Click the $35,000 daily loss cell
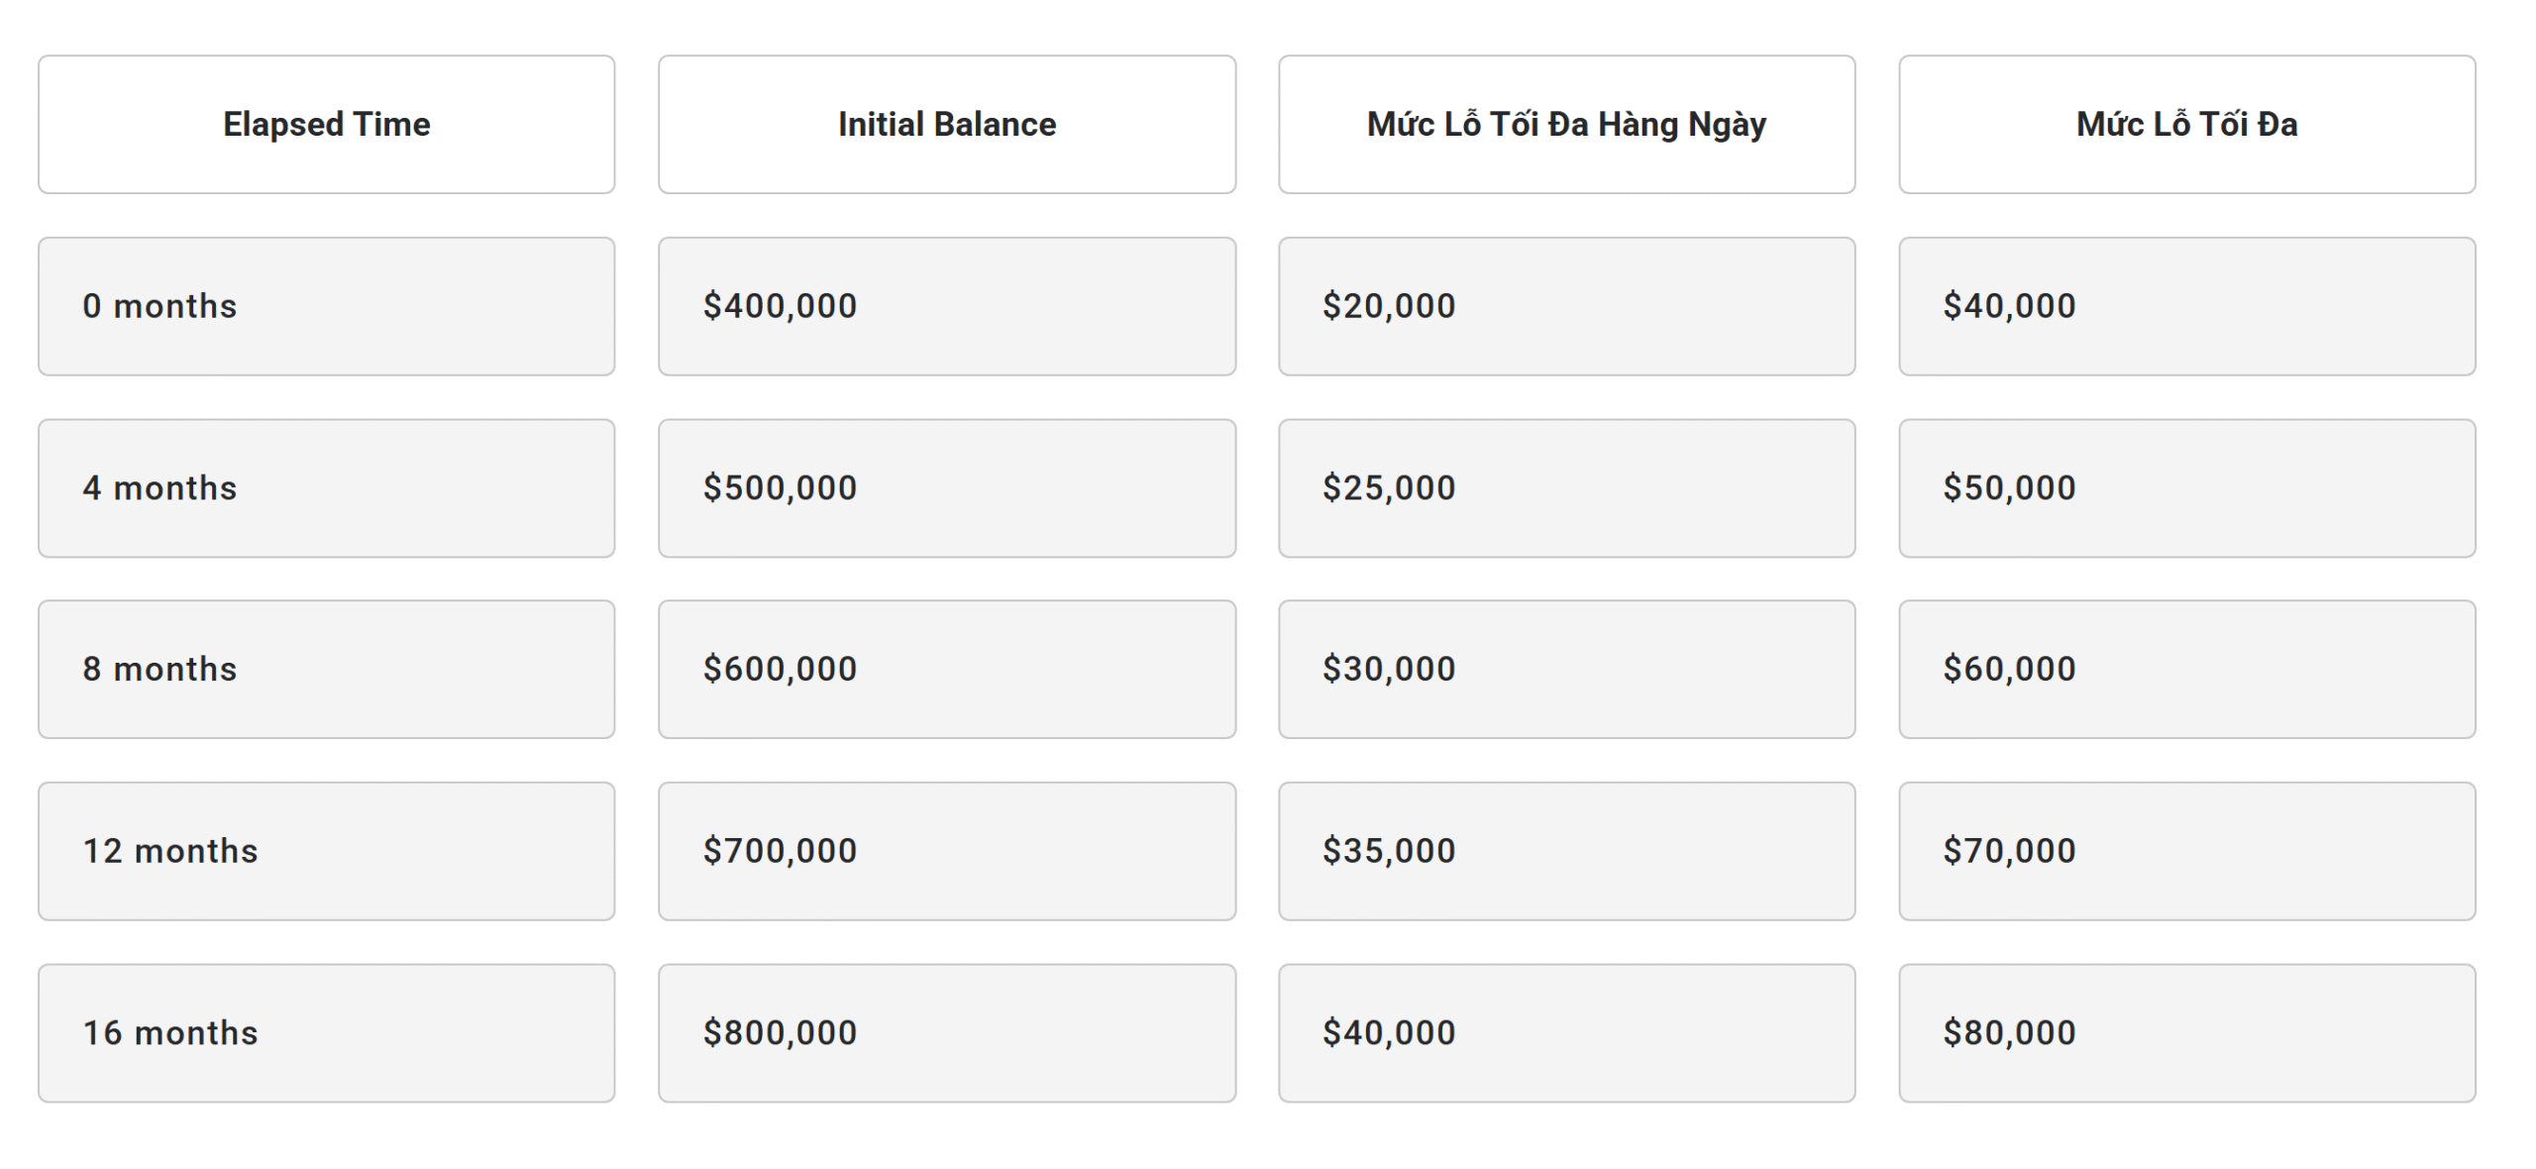The height and width of the screenshot is (1169, 2536). click(1566, 851)
